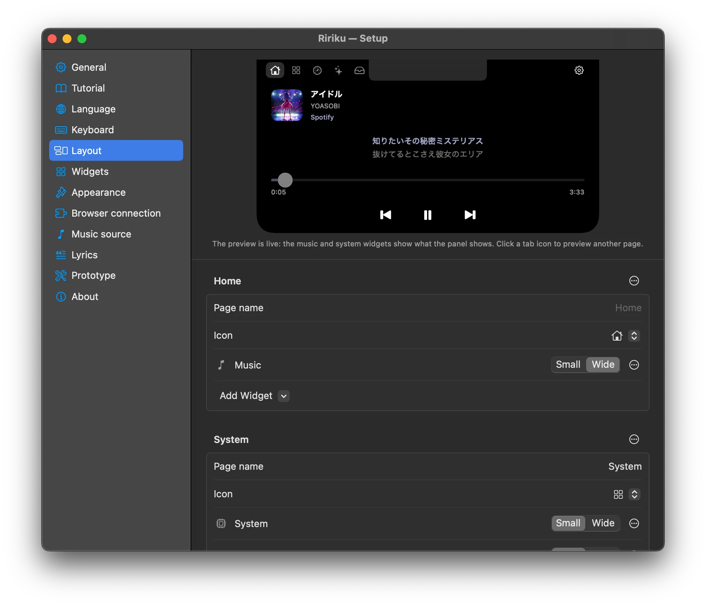Image resolution: width=706 pixels, height=606 pixels.
Task: Click the About info icon
Action: pyautogui.click(x=61, y=297)
